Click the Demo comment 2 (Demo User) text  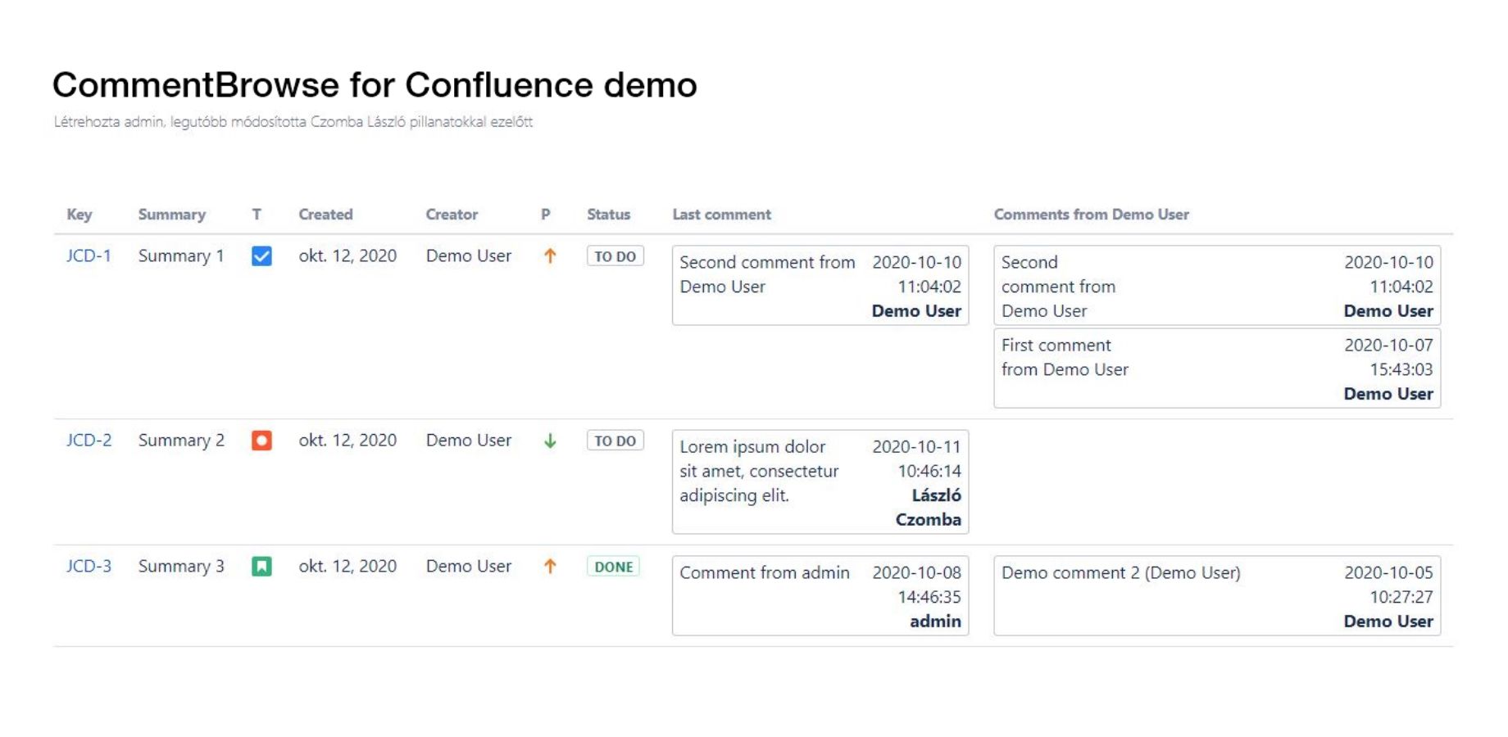coord(1121,572)
